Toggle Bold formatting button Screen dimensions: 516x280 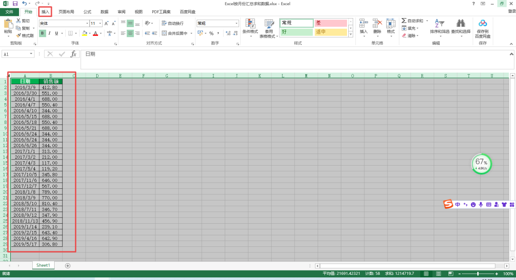(43, 33)
